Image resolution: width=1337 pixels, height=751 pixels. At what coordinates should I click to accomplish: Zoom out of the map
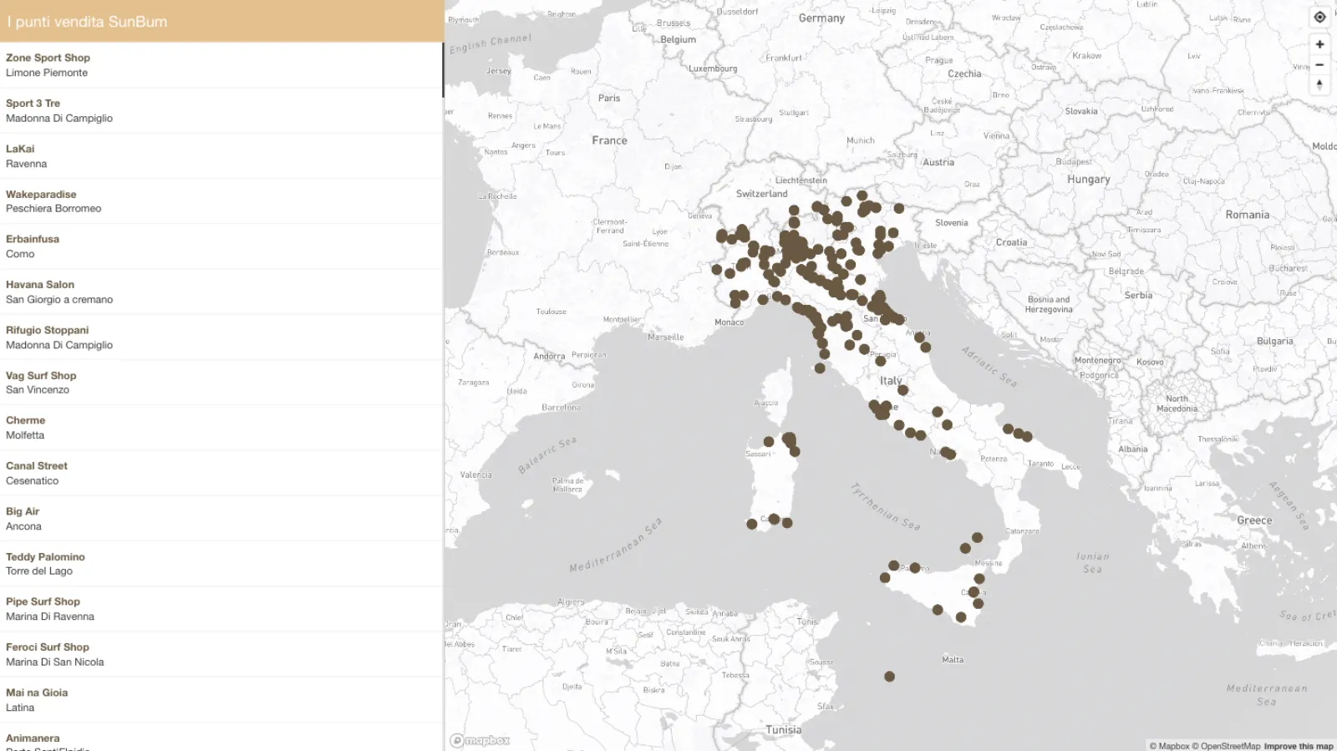pyautogui.click(x=1319, y=64)
